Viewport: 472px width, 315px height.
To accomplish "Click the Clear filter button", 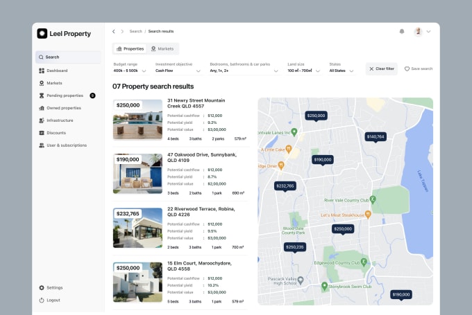I will [x=381, y=69].
